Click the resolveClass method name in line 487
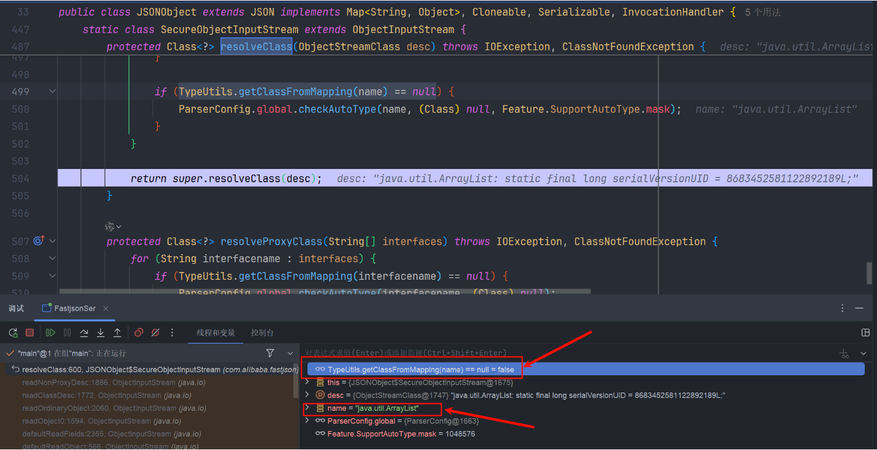This screenshot has width=877, height=450. coord(256,47)
